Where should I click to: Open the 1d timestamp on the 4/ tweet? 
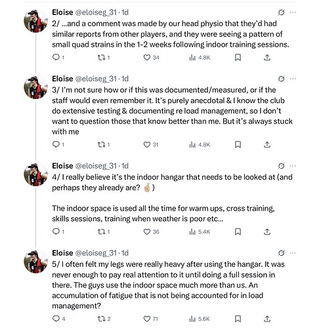tap(125, 166)
